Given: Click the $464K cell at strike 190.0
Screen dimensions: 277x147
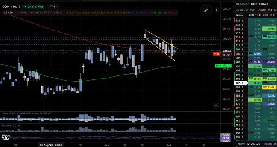Looking at the screenshot, I should [x=269, y=79].
